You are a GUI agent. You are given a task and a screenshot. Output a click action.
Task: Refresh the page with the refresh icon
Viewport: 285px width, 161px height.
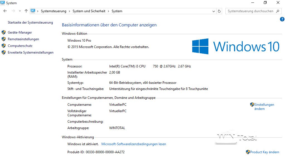(219, 11)
